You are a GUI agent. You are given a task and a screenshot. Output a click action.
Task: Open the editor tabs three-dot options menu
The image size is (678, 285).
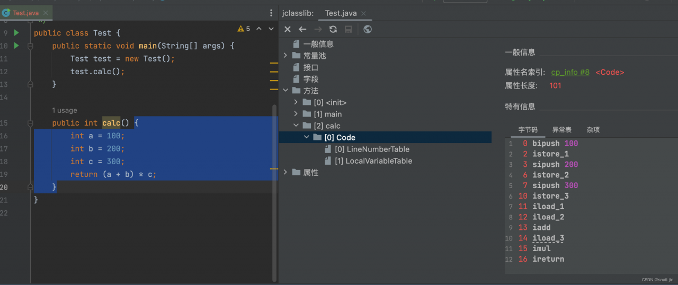271,13
